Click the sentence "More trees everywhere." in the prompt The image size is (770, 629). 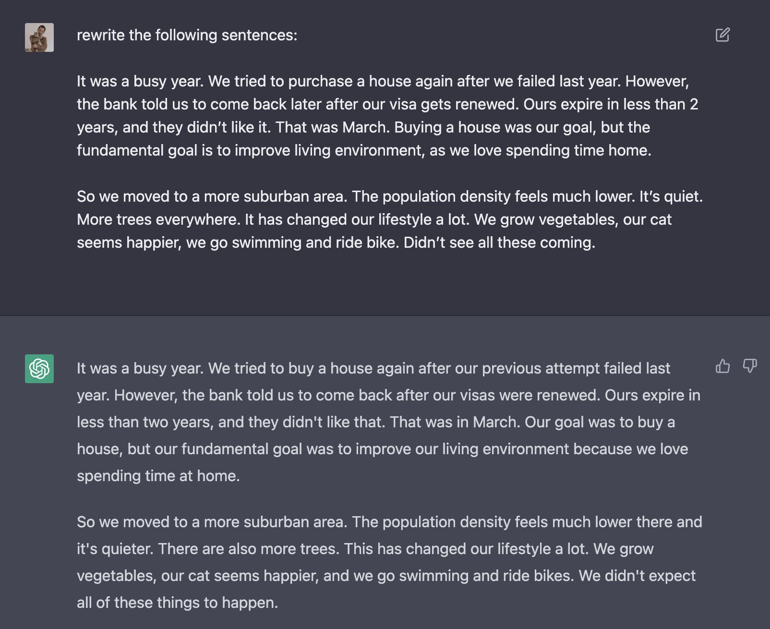pyautogui.click(x=158, y=219)
